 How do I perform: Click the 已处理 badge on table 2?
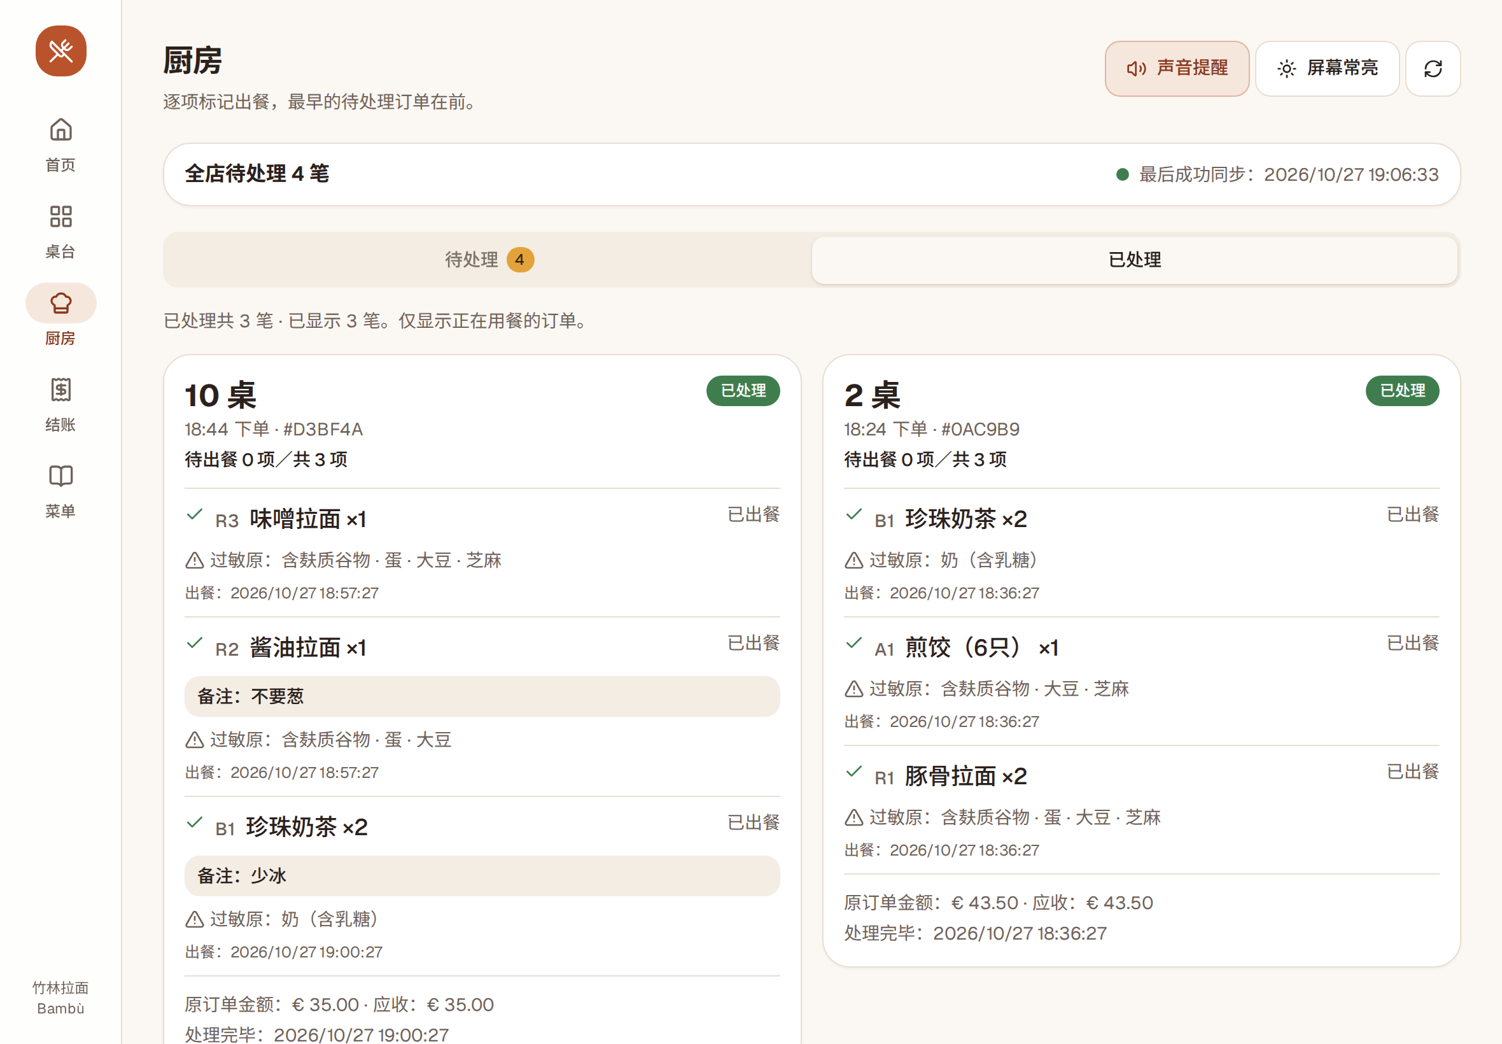(x=1402, y=390)
